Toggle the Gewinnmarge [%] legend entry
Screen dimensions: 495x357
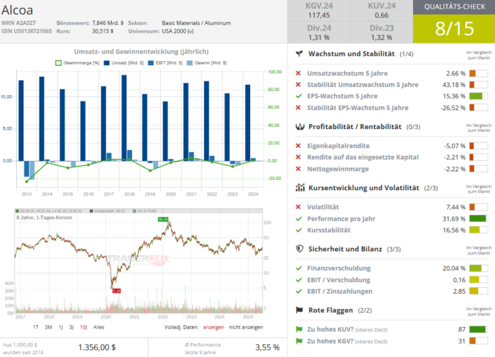77,63
